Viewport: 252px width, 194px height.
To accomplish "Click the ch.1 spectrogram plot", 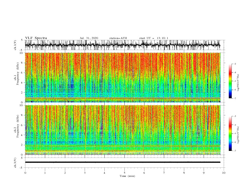I will coord(122,77).
